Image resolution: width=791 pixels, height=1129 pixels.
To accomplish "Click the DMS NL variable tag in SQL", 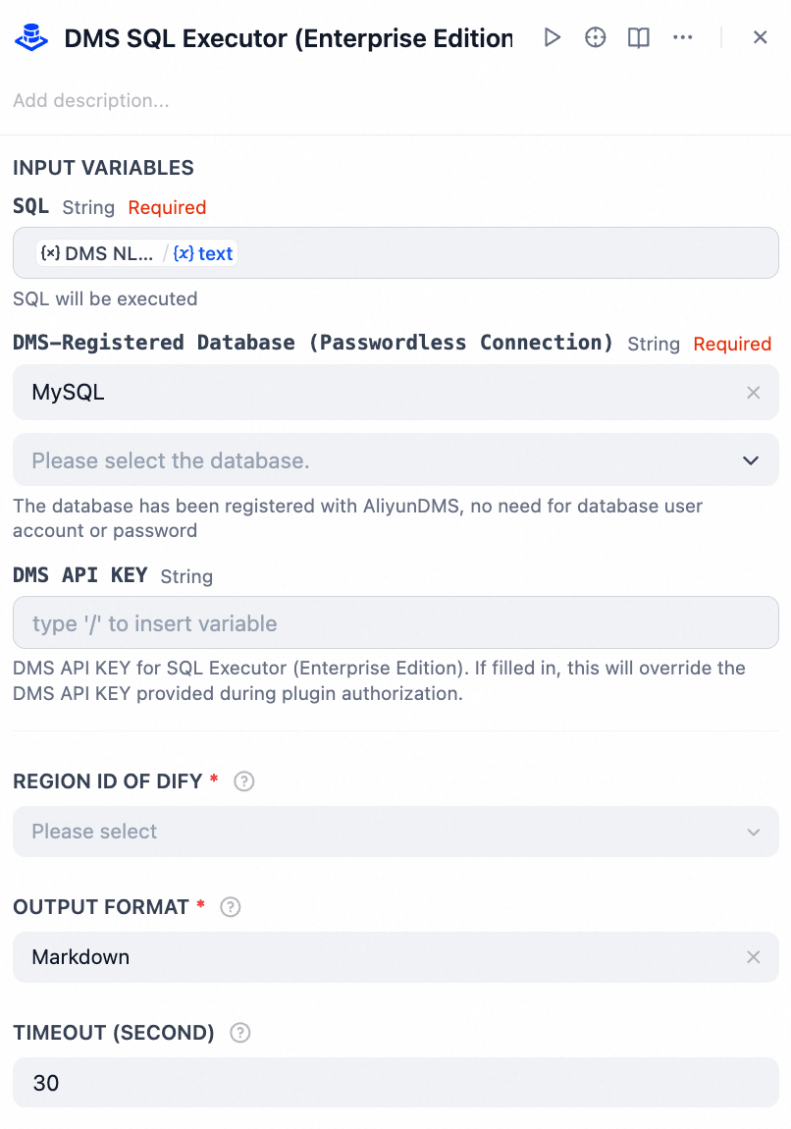I will click(98, 253).
